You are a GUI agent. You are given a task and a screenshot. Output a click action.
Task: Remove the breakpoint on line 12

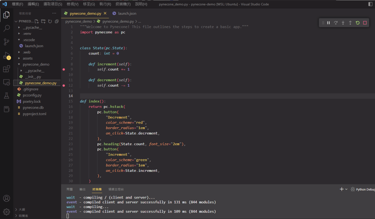pos(64,85)
